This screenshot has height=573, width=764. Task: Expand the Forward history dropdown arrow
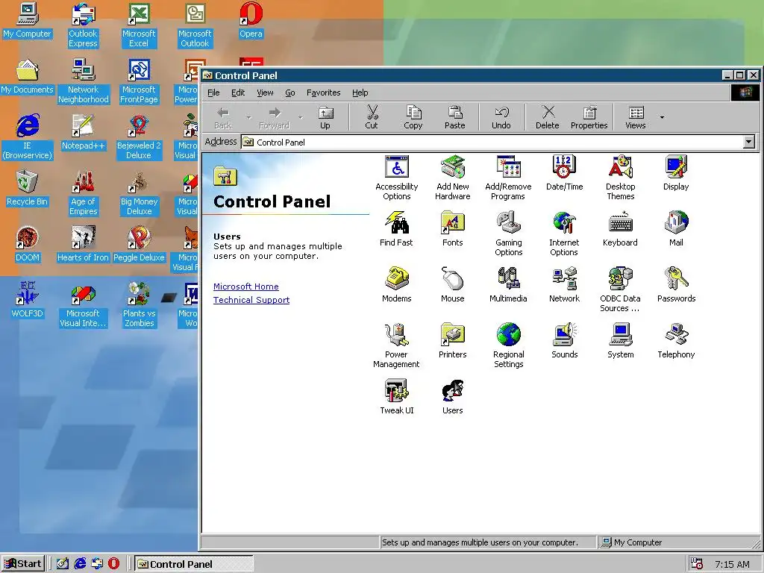[x=300, y=117]
